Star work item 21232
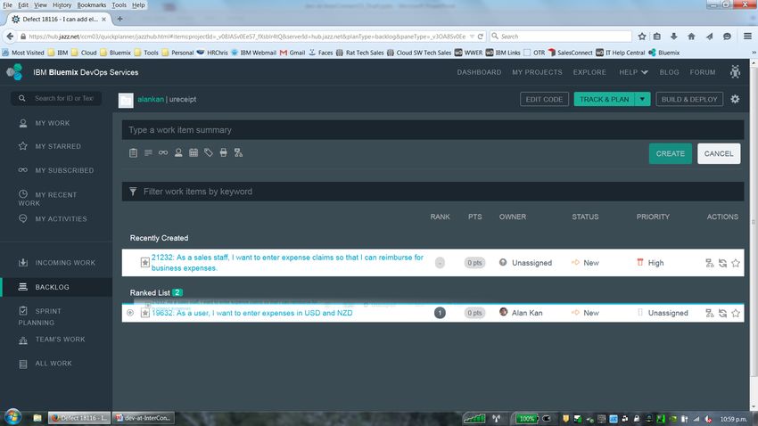The height and width of the screenshot is (426, 758). pyautogui.click(x=736, y=263)
